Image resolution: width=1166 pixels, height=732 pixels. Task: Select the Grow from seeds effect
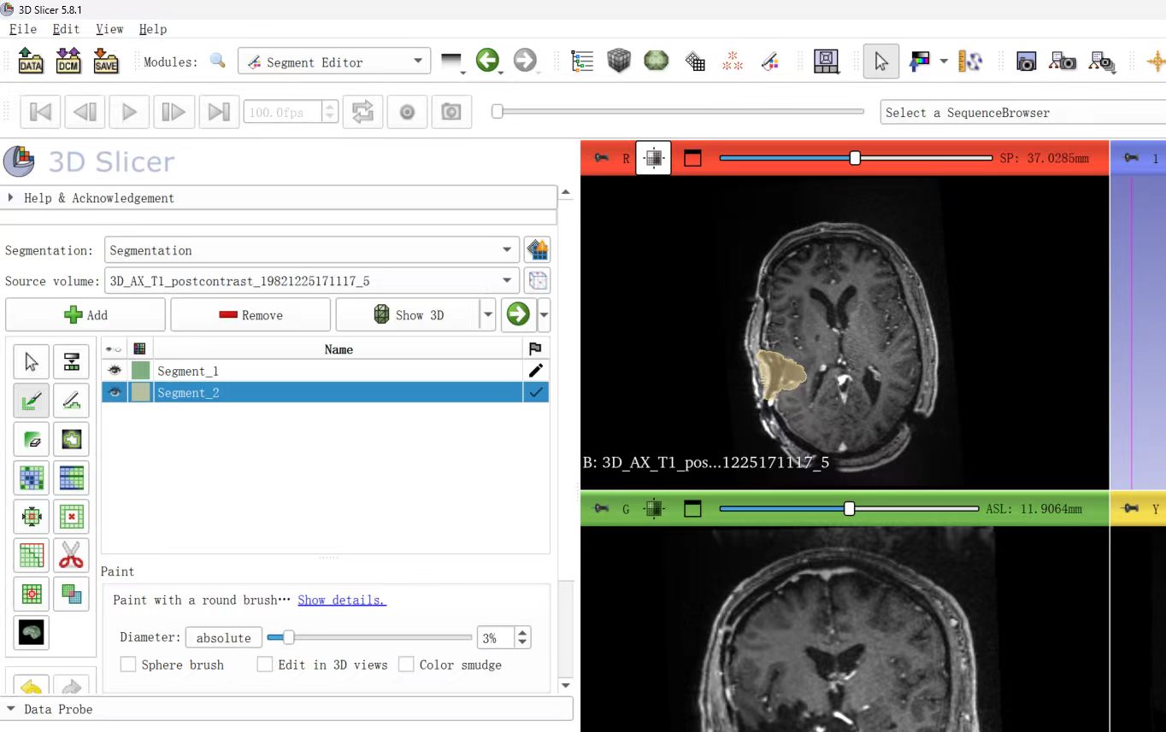click(x=32, y=478)
